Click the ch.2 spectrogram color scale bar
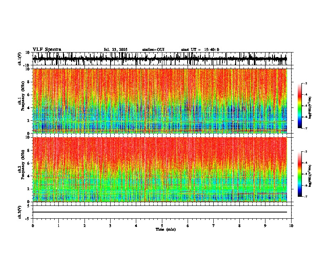Image resolution: width=328 pixels, height=253 pixels. [299, 174]
